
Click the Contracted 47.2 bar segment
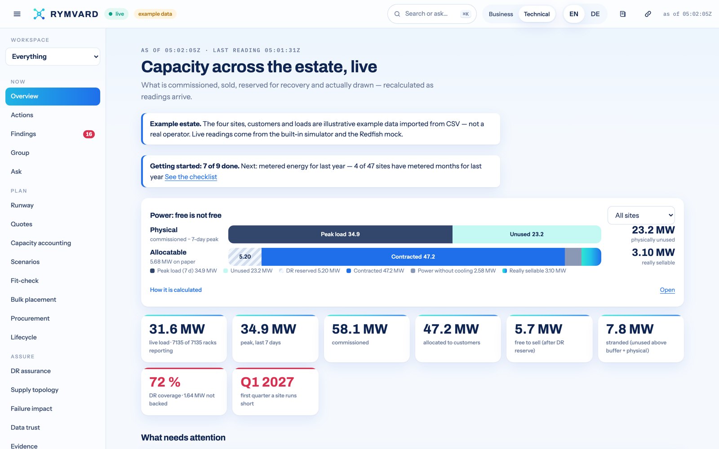click(413, 257)
